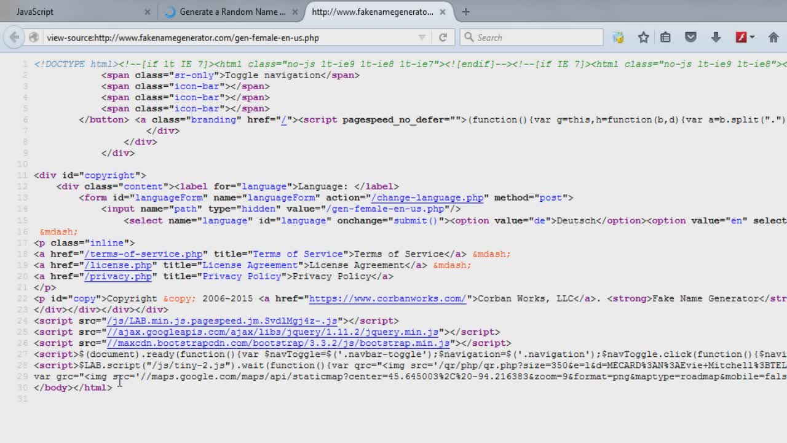Go back using the back arrow button
Viewport: 787px width, 443px height.
tap(14, 38)
